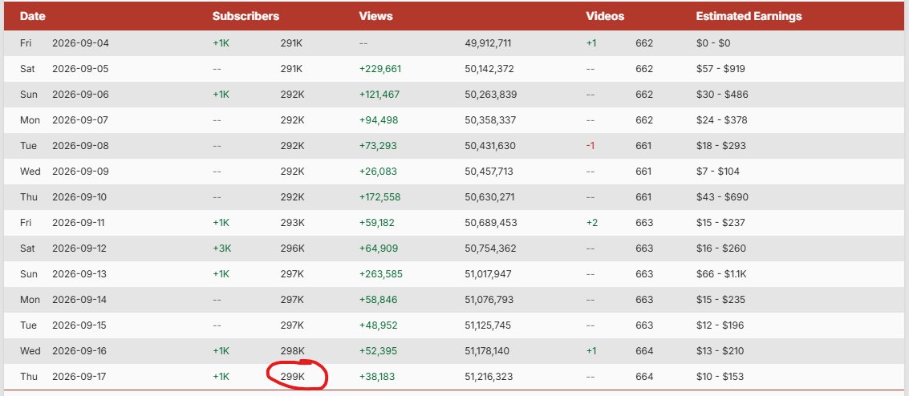
Task: Select the date 2026-09-13
Action: [x=80, y=274]
